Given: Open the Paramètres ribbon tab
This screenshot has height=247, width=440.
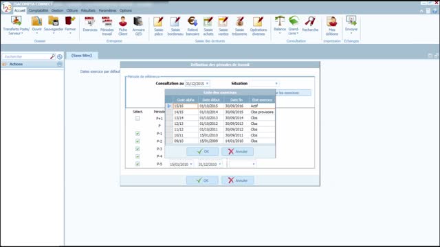Looking at the screenshot, I should click(x=107, y=11).
